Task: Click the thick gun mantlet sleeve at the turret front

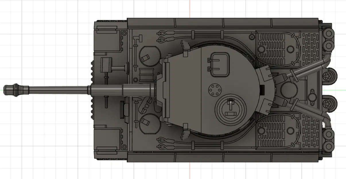Action: point(139,89)
